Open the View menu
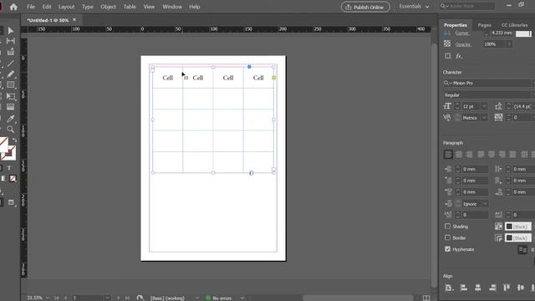The width and height of the screenshot is (535, 301). (149, 7)
